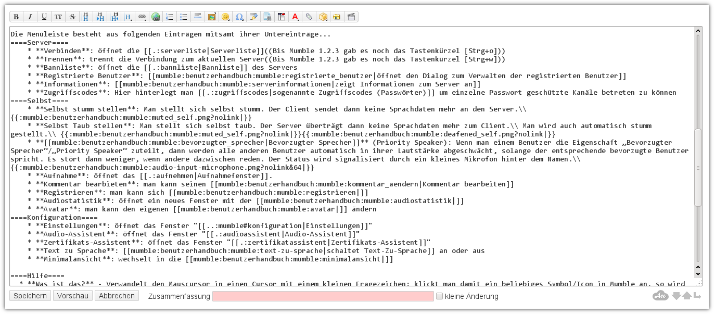Toggle line wrapping via the arrow icon
715x315 pixels.
click(x=697, y=295)
